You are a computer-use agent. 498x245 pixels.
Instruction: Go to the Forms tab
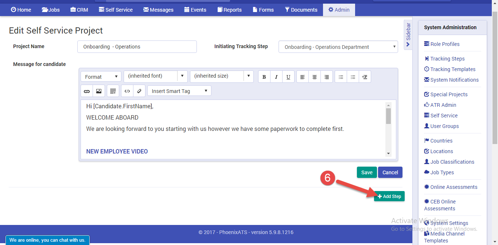click(263, 10)
